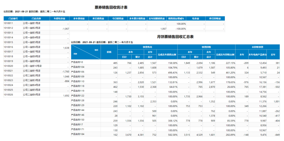This screenshot has width=284, height=141.
Task: Click the 未回收饼票 group header
Action: click(258, 47)
